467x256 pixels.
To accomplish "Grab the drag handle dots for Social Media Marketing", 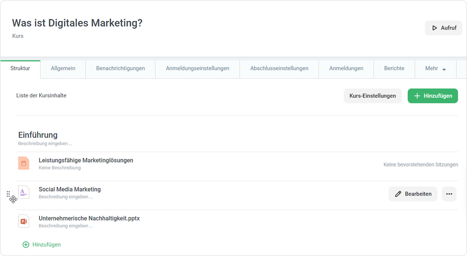I will (x=8, y=194).
